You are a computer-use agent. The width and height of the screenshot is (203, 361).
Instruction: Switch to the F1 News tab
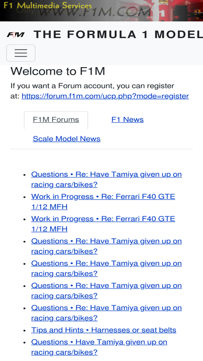128,120
